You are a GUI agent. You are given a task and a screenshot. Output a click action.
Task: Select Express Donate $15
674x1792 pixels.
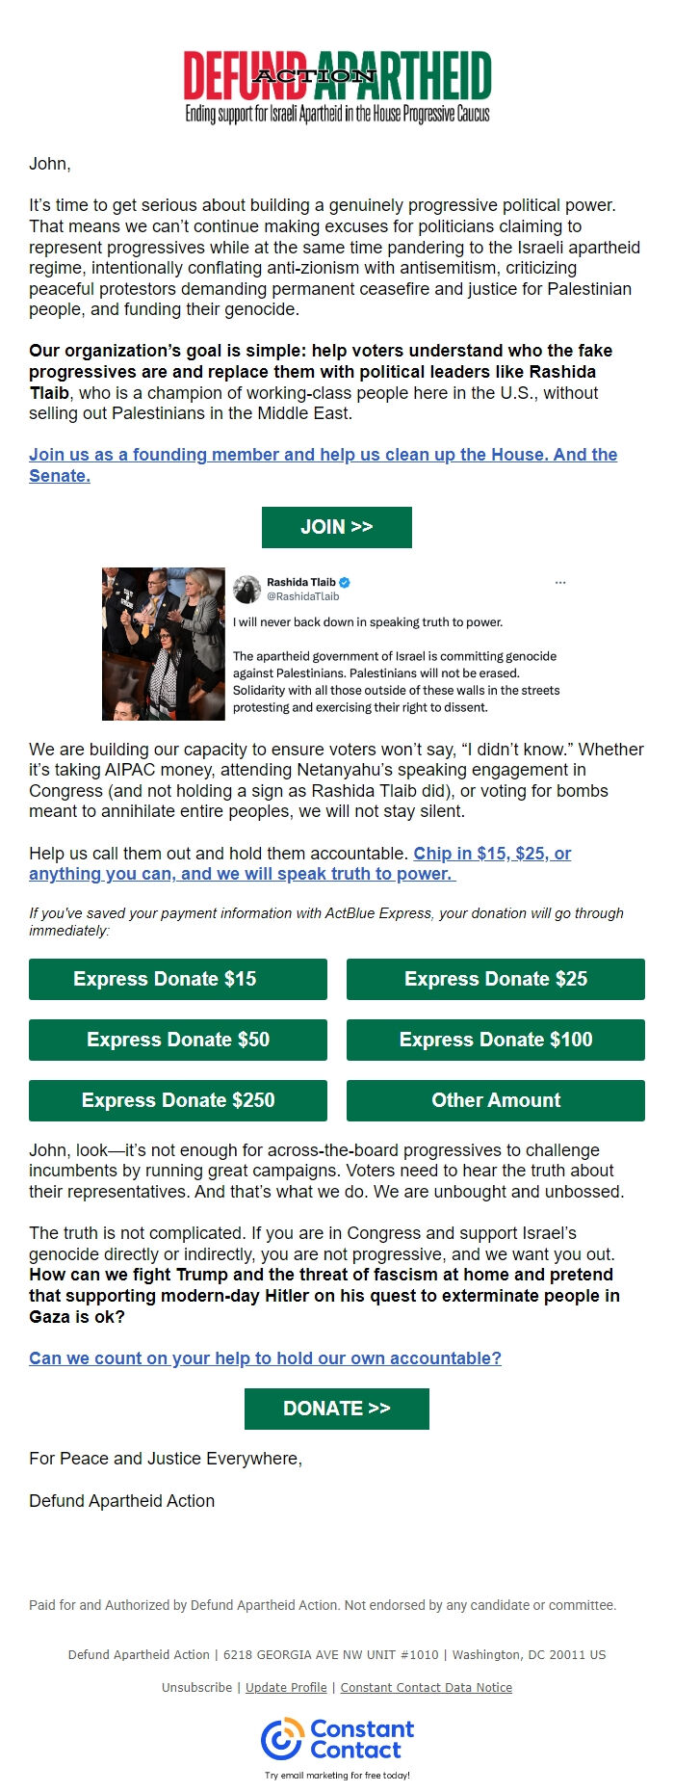coord(178,979)
